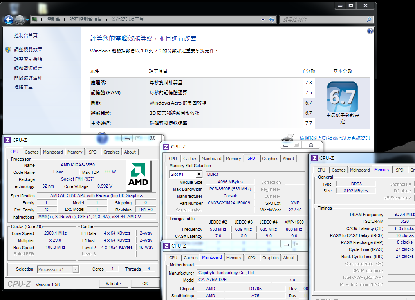Click CPU-Z icon in Memory window title

[x=314, y=158]
